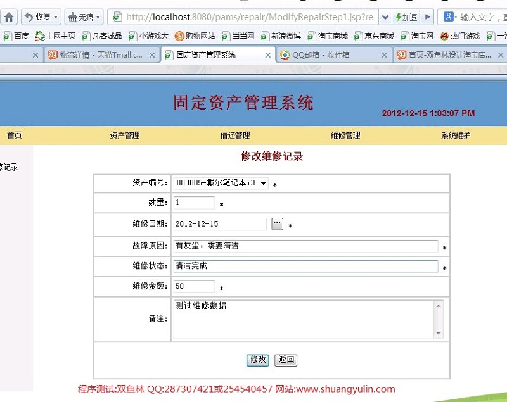Click the 加速 speed-up lightning button
Image resolution: width=507 pixels, height=402 pixels.
pos(406,17)
